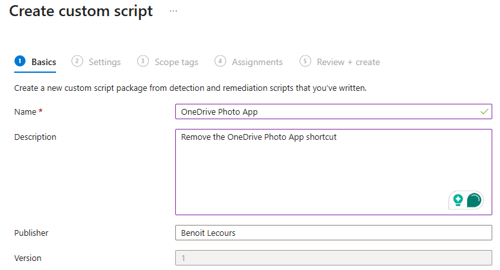Click the Create custom script page title

(x=81, y=11)
